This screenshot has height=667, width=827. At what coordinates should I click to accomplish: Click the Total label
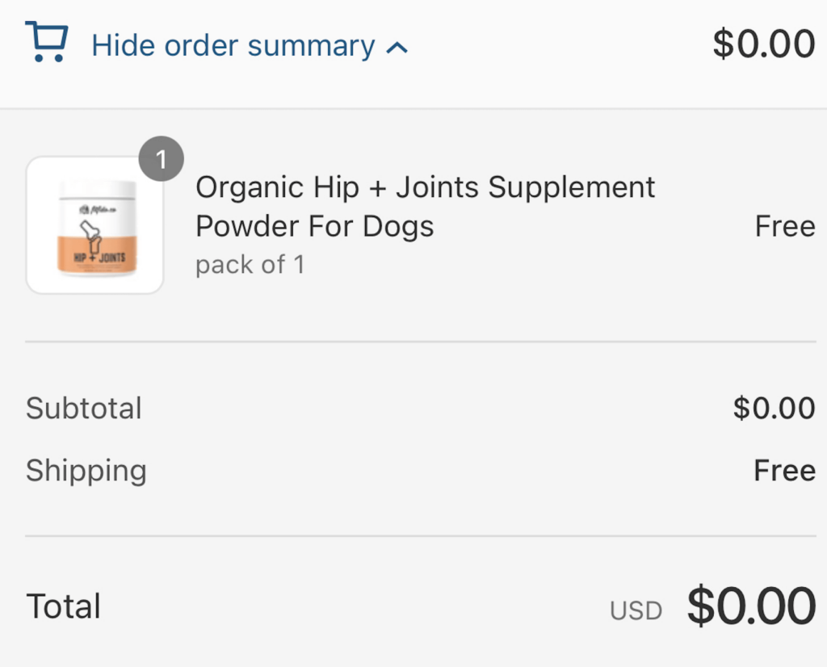[x=64, y=606]
